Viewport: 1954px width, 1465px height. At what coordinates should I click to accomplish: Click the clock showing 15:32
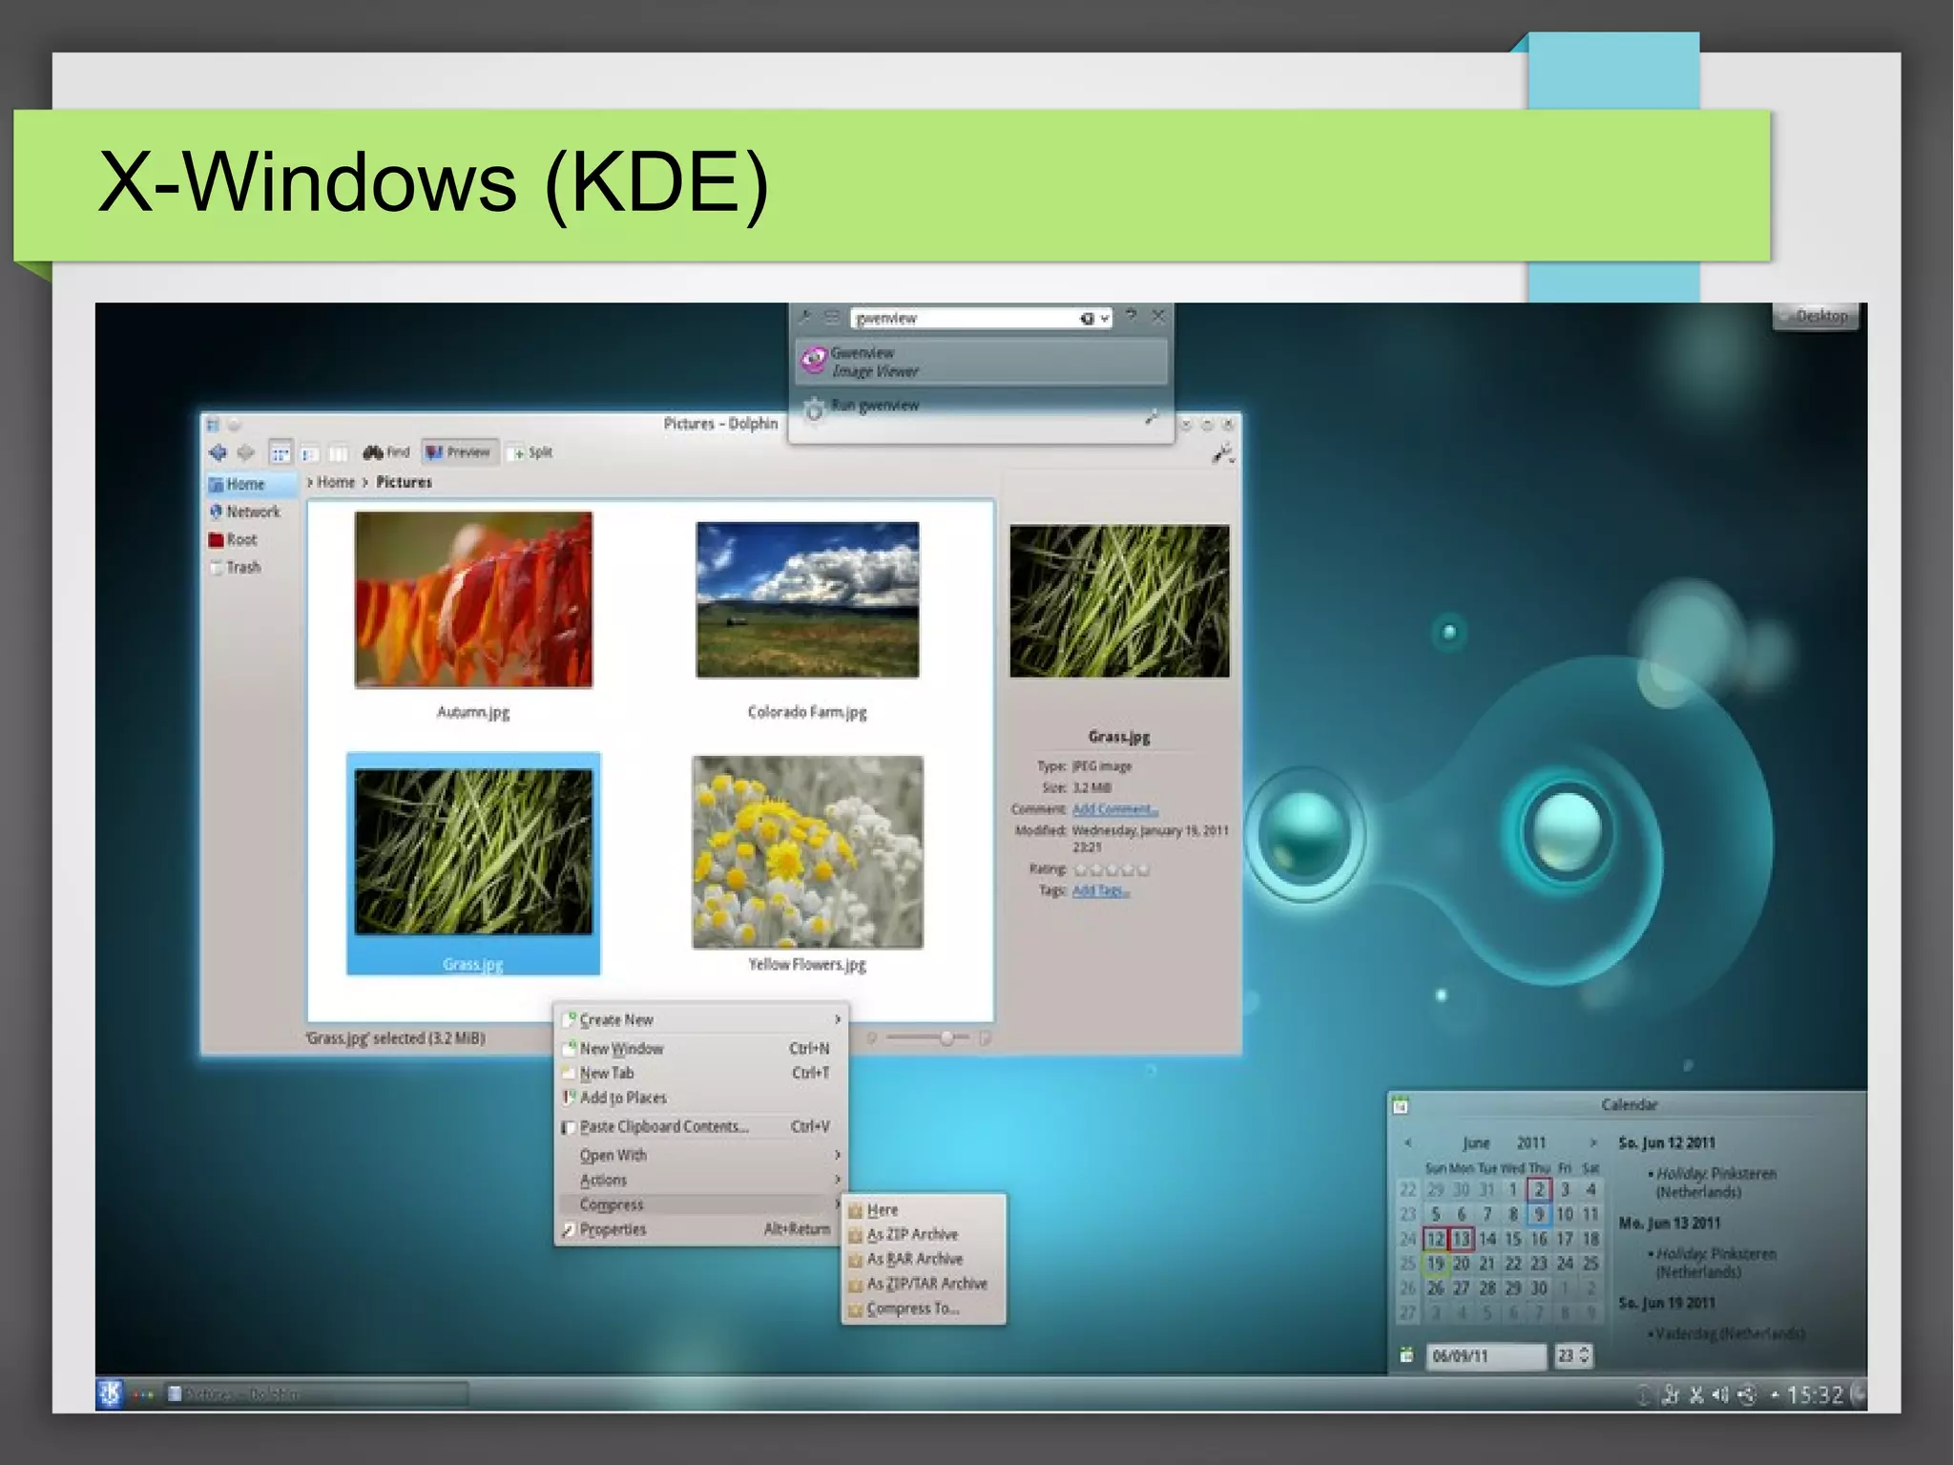(1815, 1395)
